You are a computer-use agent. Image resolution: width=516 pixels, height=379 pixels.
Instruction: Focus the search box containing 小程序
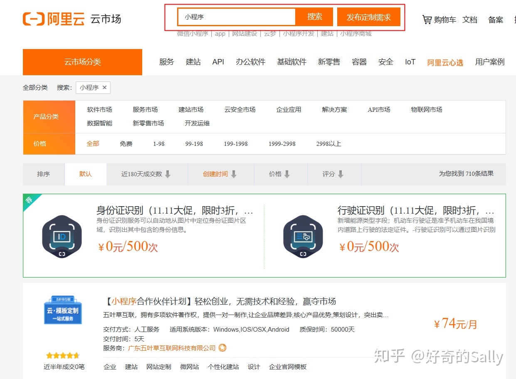[236, 17]
